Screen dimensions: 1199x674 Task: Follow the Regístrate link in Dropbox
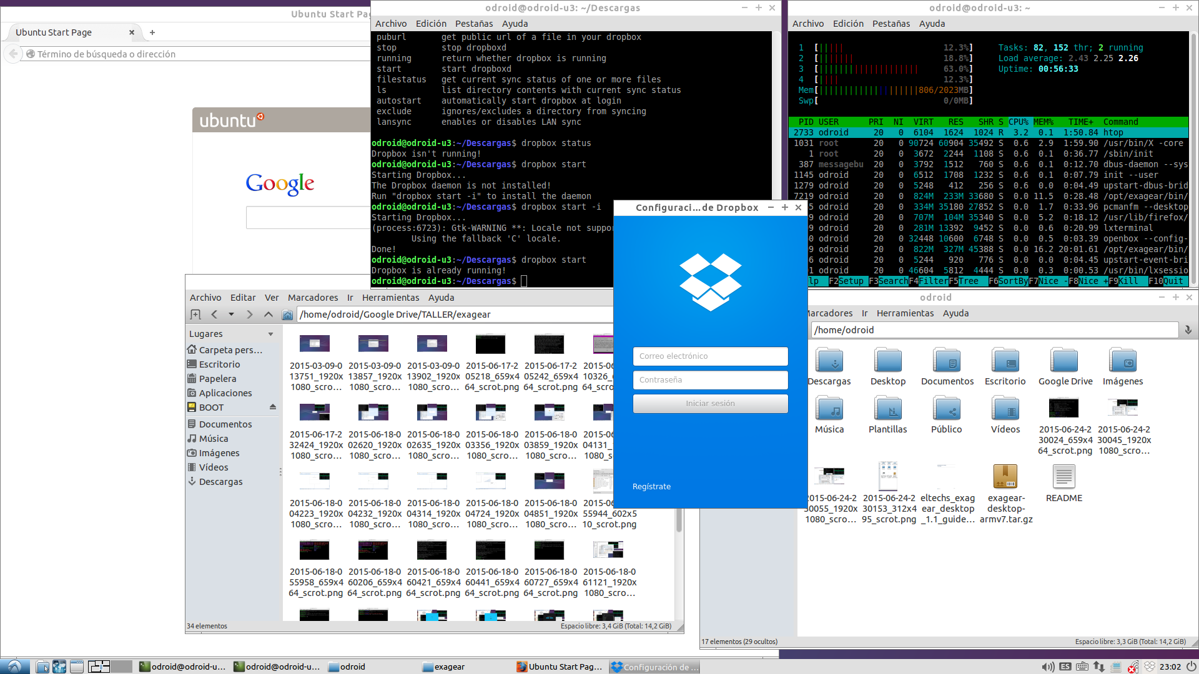click(x=651, y=486)
